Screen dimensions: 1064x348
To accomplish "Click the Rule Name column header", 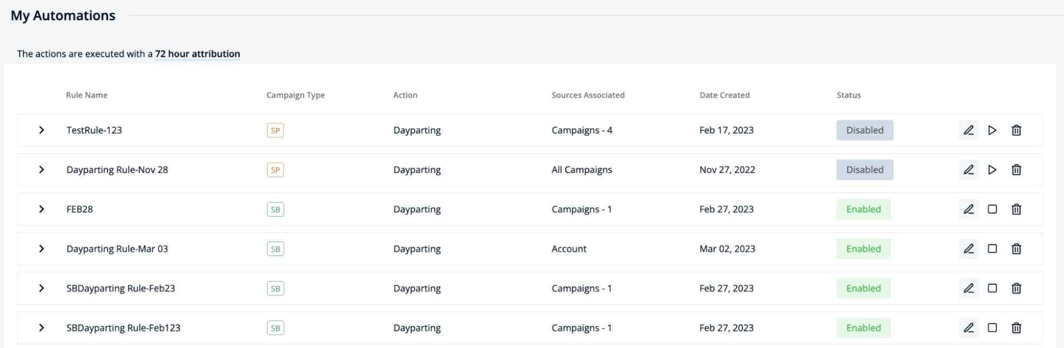I will [87, 95].
